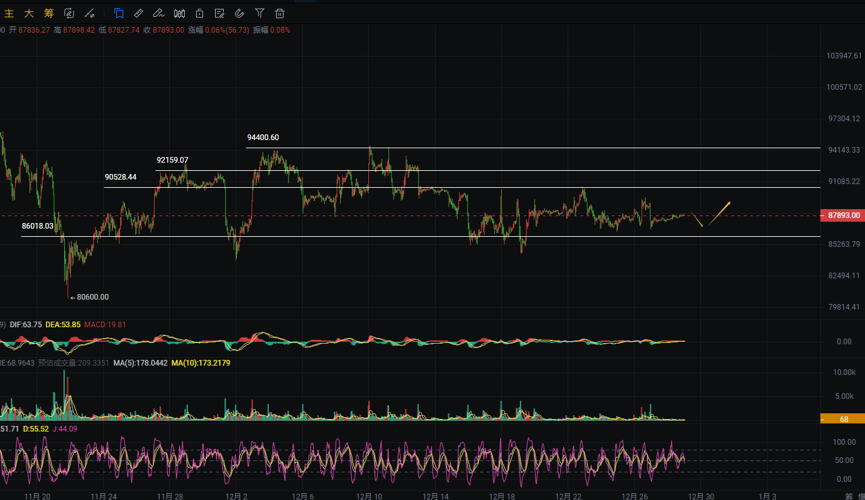Viewport: 865px width, 500px height.
Task: Click the 87893.00 current price label
Action: point(843,215)
